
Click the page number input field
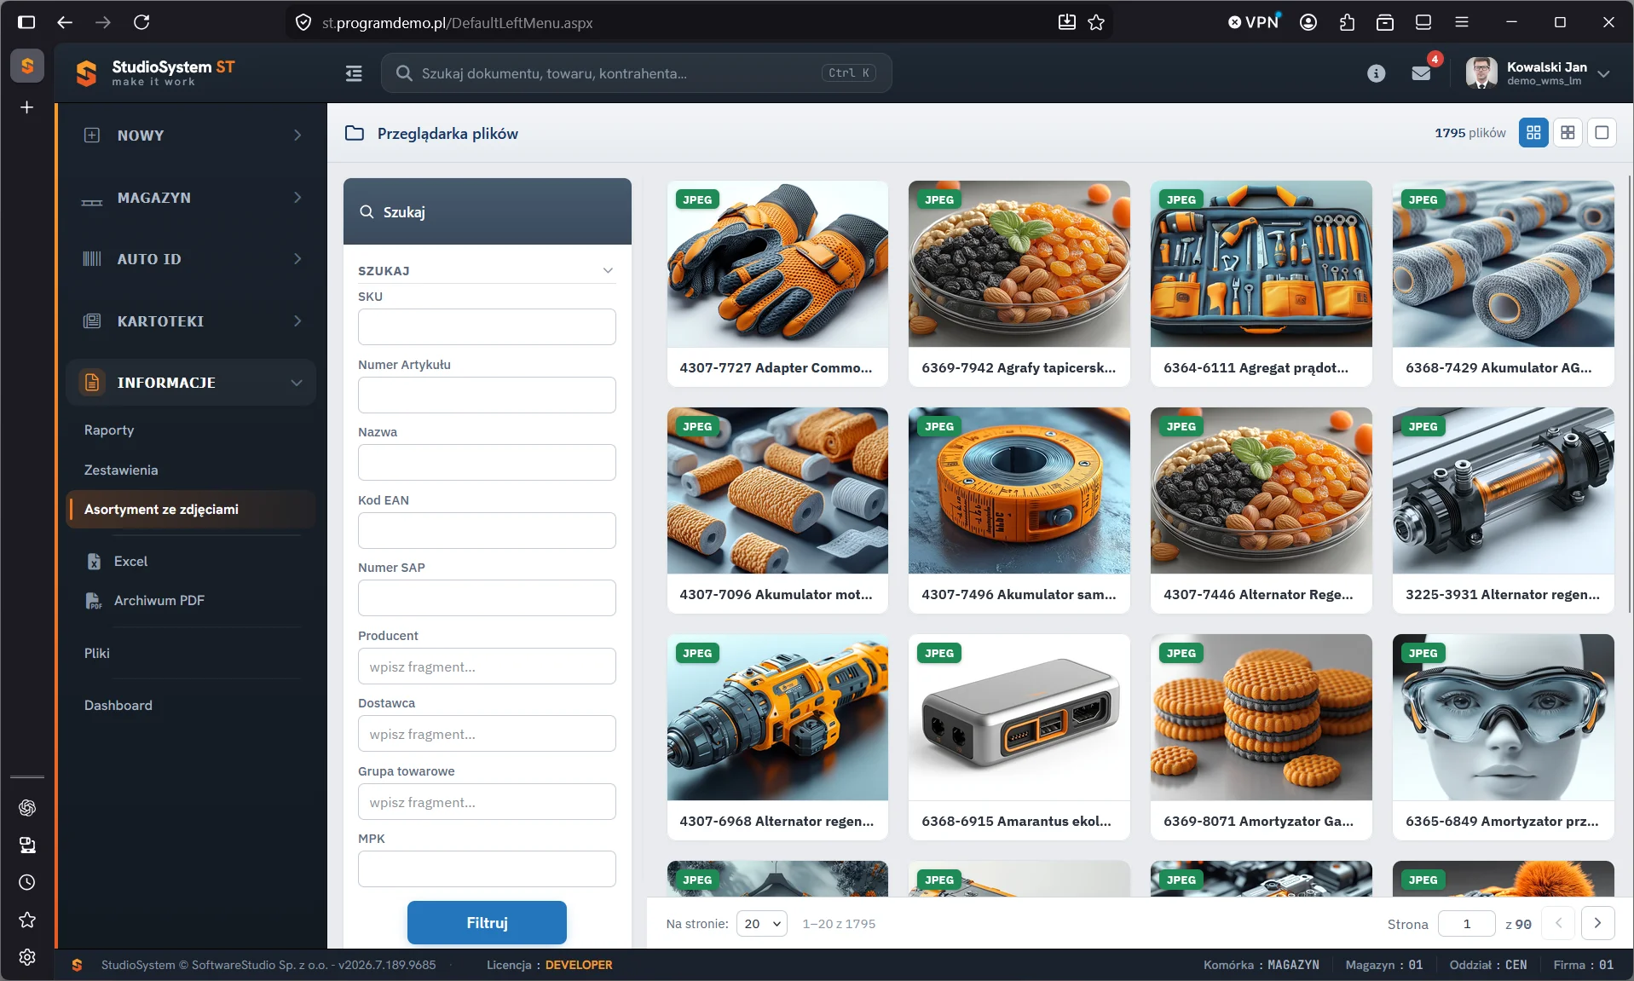(1466, 923)
